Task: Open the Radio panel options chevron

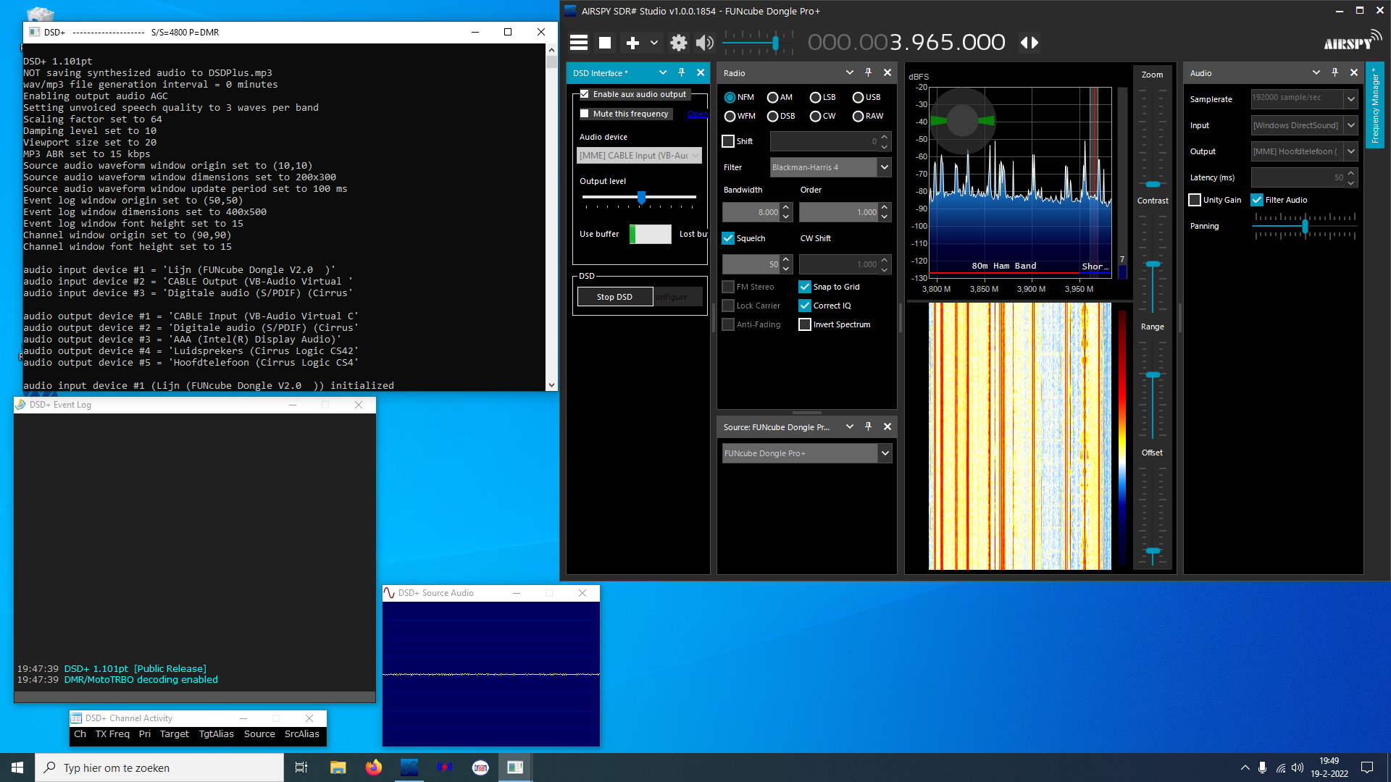Action: pos(849,72)
